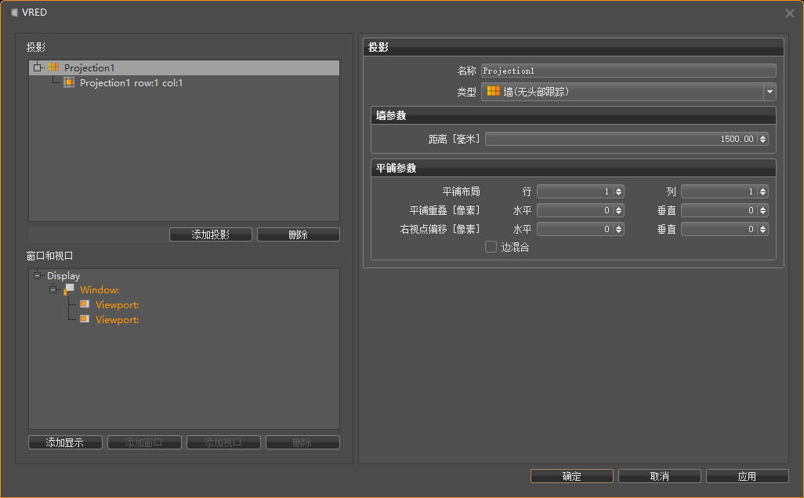Click the 名称 field containing Projection1
Viewport: 804px width, 498px height.
pos(628,71)
